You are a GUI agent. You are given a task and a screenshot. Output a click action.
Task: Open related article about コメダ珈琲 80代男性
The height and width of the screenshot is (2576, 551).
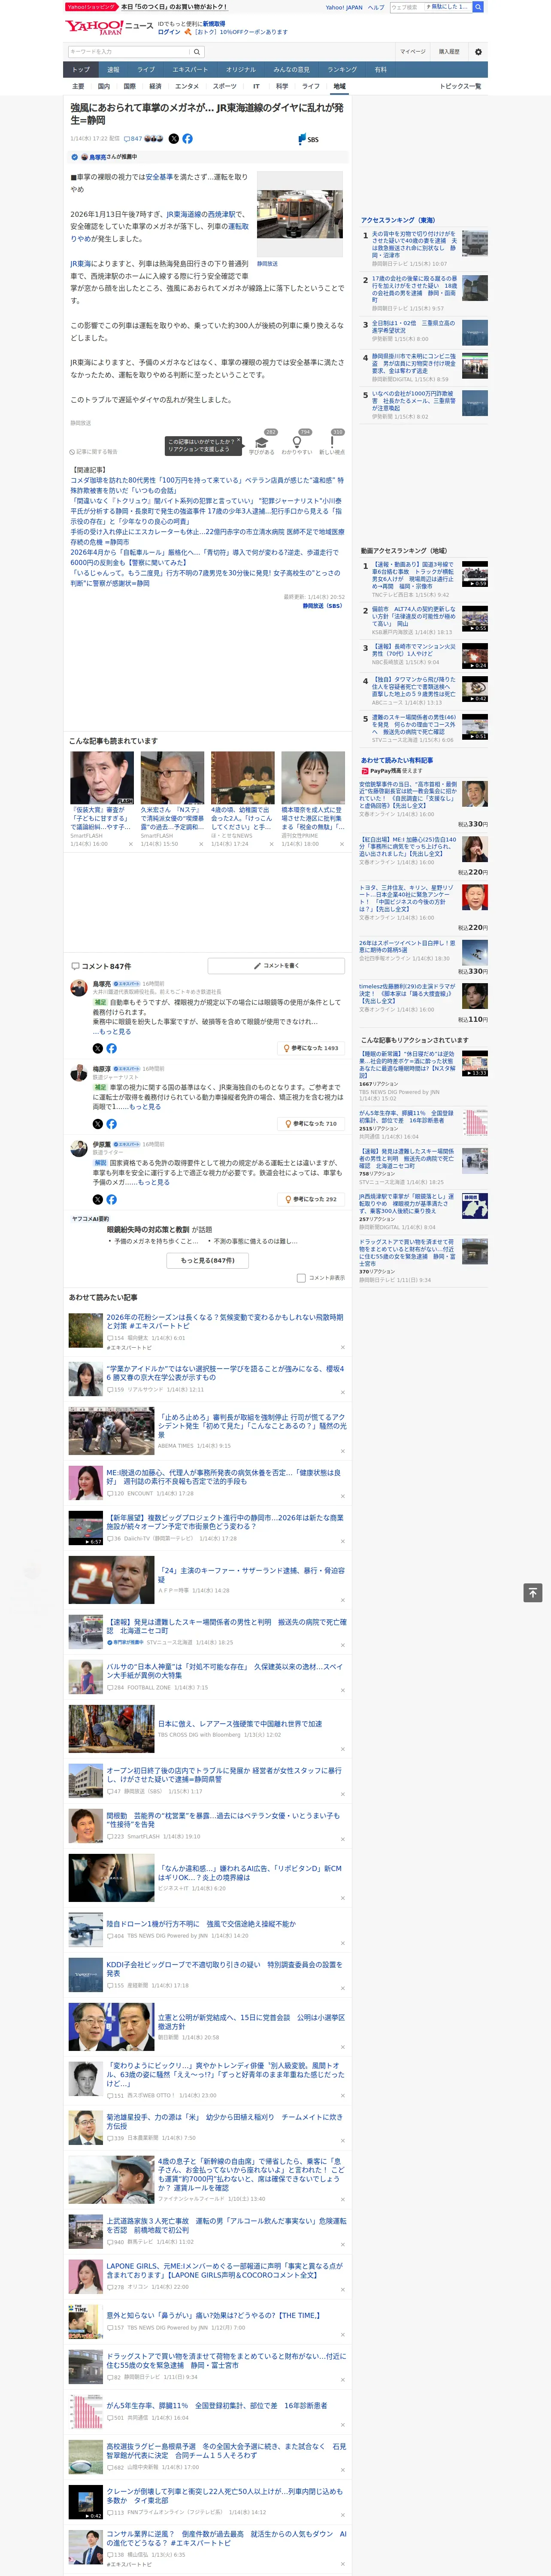(206, 486)
